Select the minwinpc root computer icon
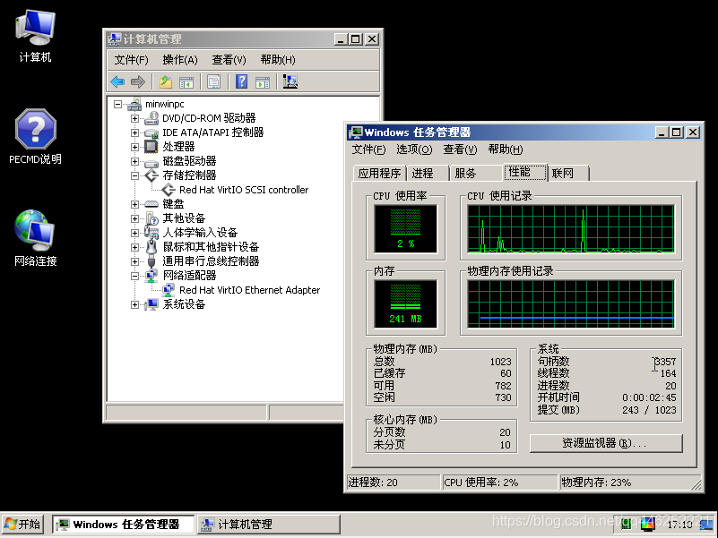Screen dimensions: 718x538 [x=134, y=105]
